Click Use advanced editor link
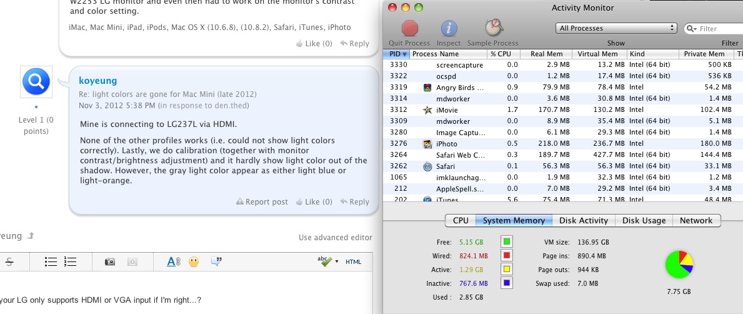743x314 pixels. coord(336,238)
